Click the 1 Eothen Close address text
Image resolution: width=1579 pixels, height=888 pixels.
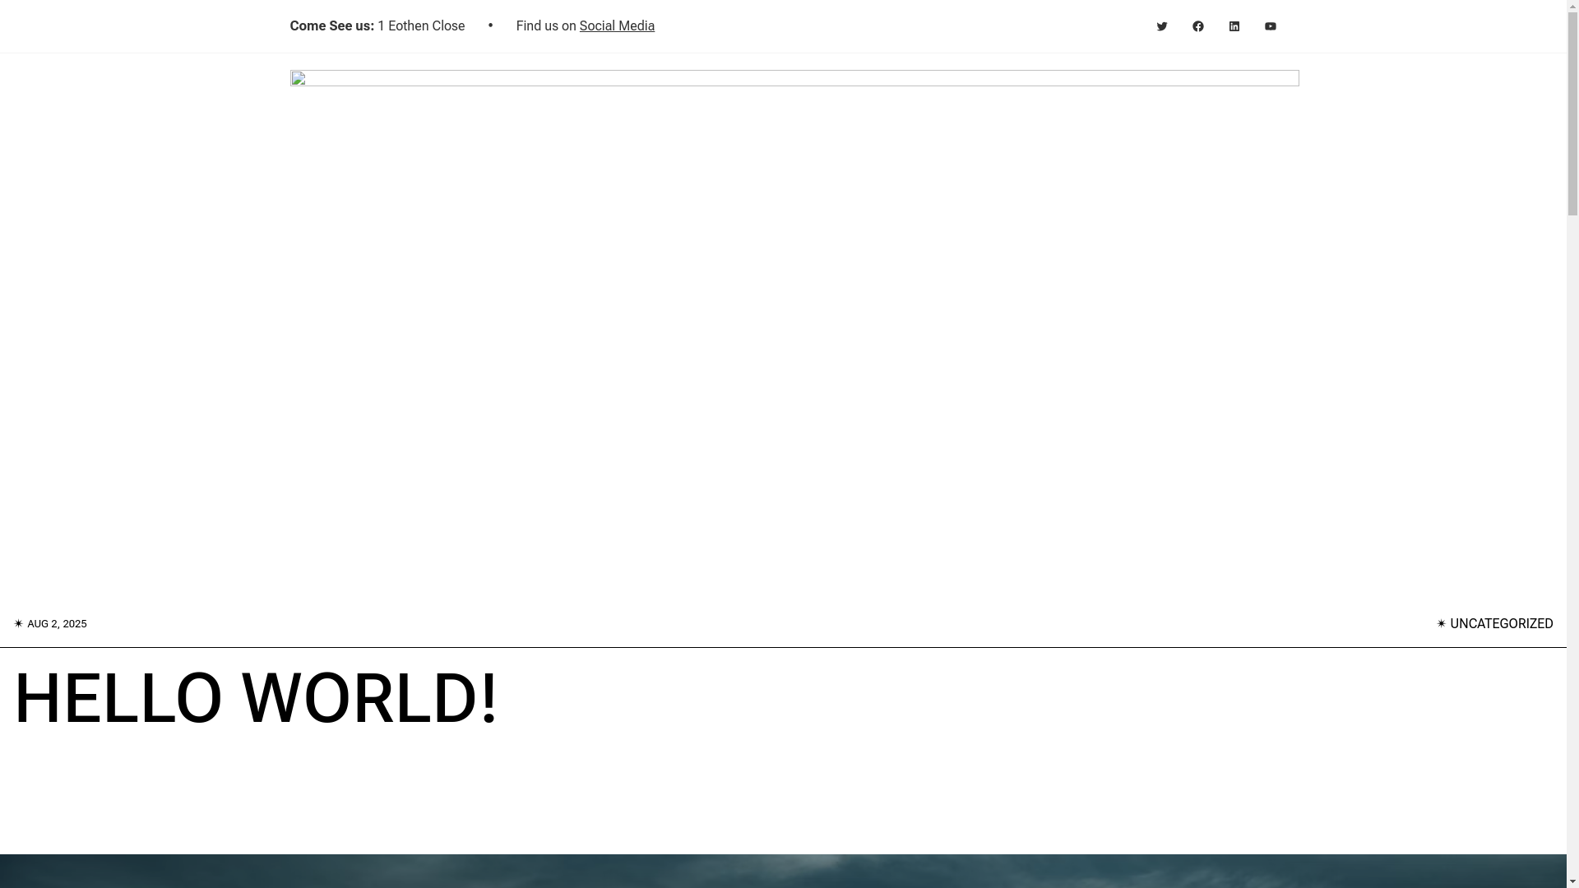(421, 26)
